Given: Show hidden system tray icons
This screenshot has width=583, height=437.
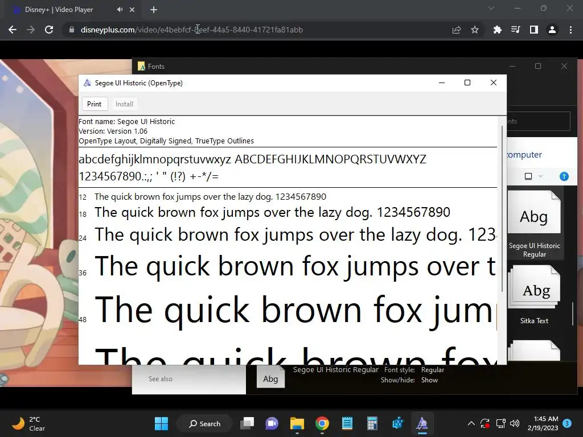Looking at the screenshot, I should click(471, 423).
